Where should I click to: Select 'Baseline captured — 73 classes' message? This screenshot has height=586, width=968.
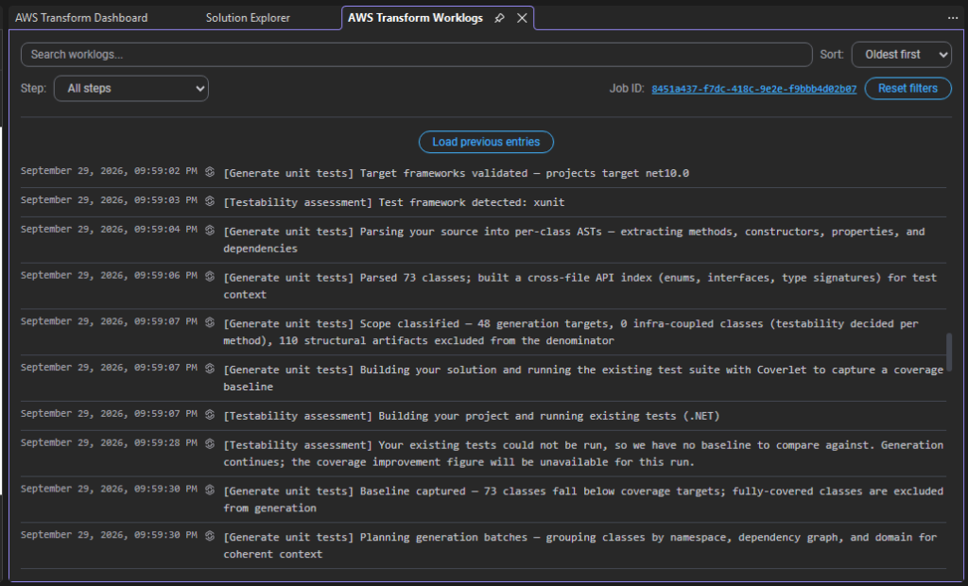point(583,500)
